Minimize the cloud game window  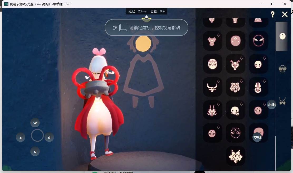point(261,4)
